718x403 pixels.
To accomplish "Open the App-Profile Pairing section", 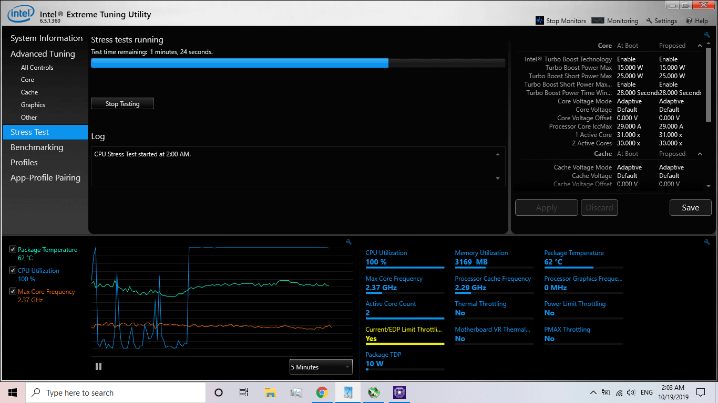I will [45, 178].
